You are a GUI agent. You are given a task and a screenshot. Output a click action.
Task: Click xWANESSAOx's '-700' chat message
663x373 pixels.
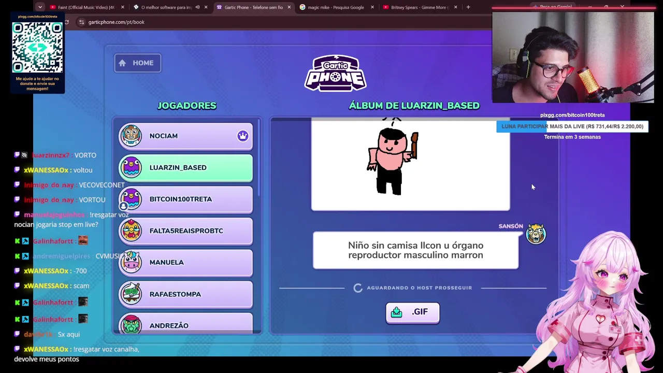[80, 271]
